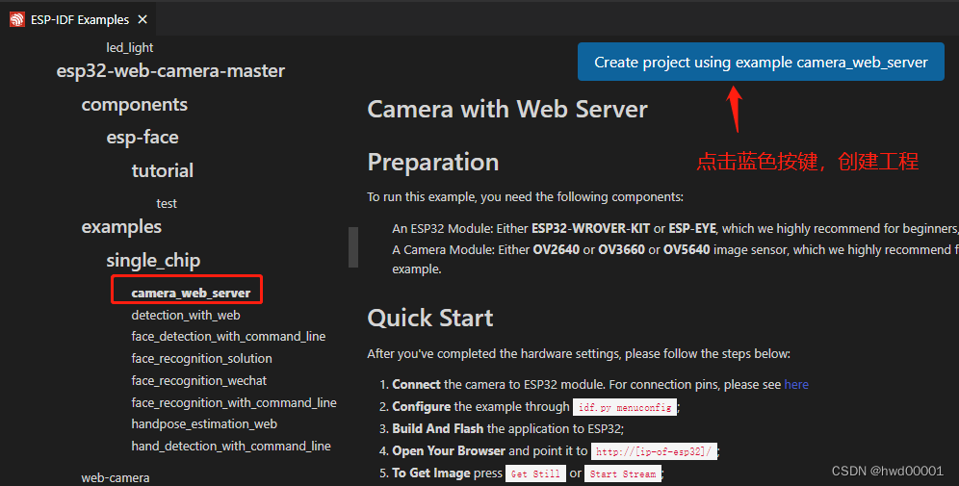This screenshot has height=486, width=959.
Task: Switch to the ESP-IDF Examples tab
Action: click(78, 19)
